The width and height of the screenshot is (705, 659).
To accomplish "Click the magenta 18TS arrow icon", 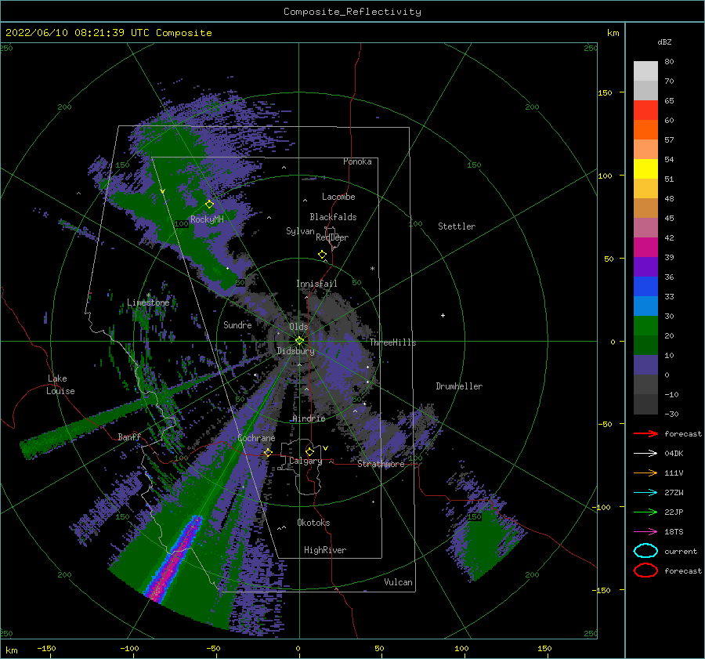I will click(645, 532).
